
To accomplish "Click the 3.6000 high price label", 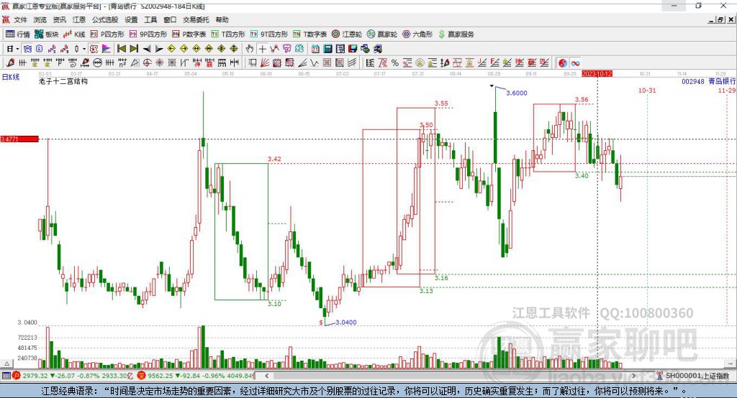I will coord(517,93).
